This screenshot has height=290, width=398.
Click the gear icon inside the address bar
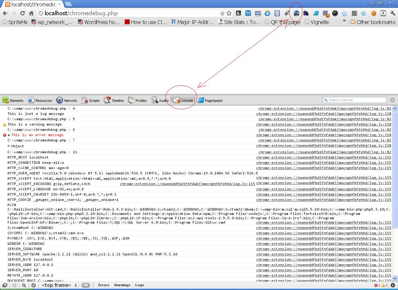tap(222, 13)
